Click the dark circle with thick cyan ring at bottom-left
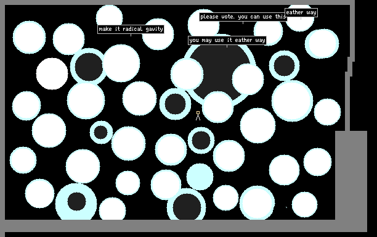 pos(76,201)
